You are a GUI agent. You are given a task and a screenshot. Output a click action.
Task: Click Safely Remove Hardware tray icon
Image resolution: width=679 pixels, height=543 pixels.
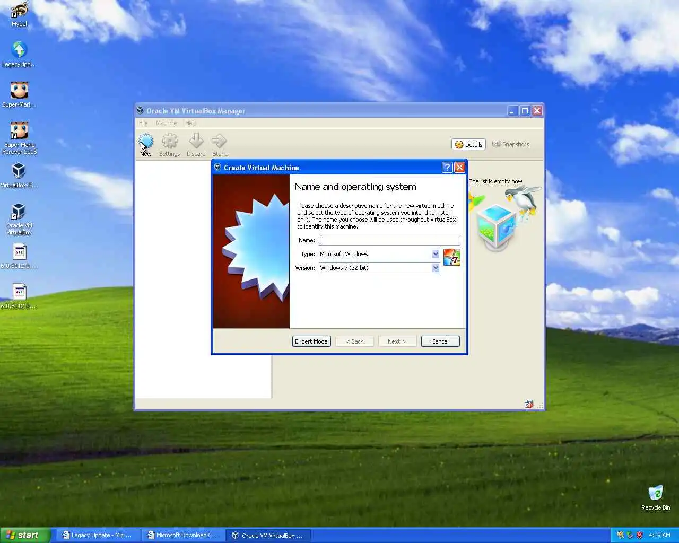coord(630,535)
